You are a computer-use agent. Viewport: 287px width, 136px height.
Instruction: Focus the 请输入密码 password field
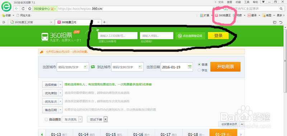[x=156, y=35]
